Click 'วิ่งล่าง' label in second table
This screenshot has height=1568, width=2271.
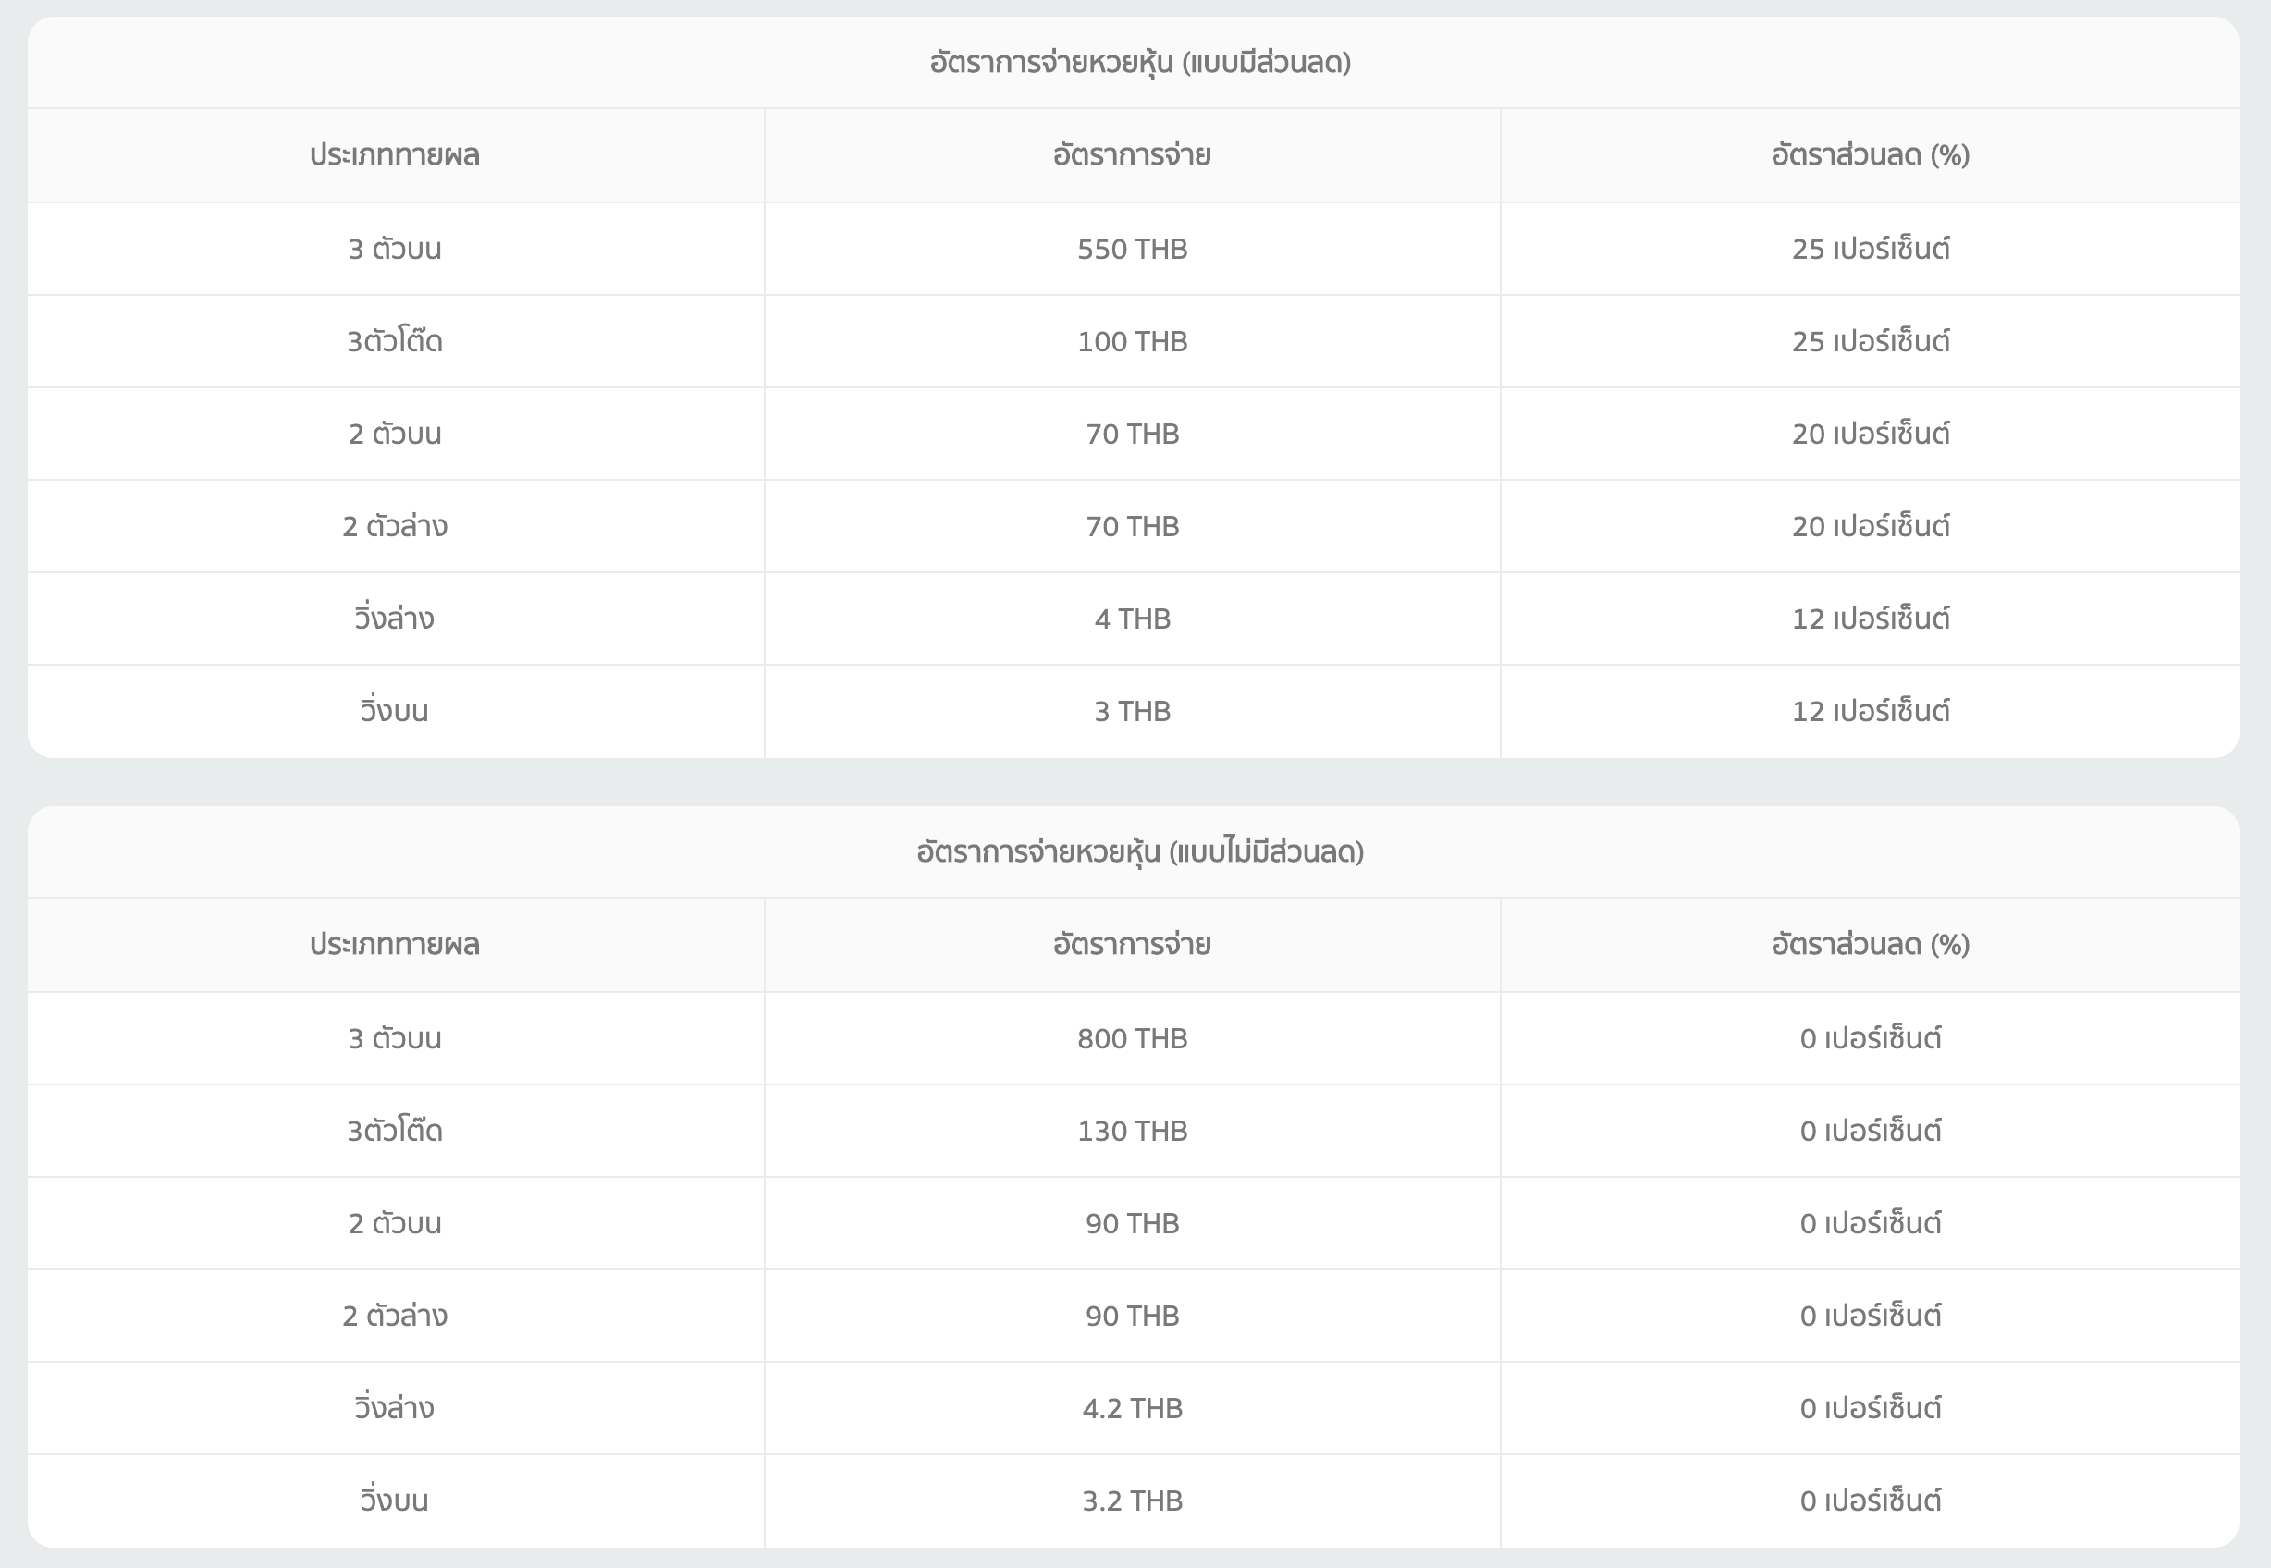394,1408
